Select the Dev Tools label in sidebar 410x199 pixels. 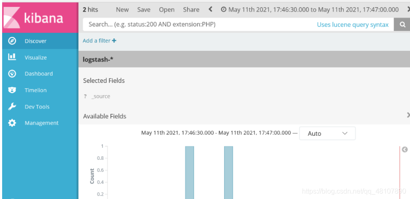37,107
